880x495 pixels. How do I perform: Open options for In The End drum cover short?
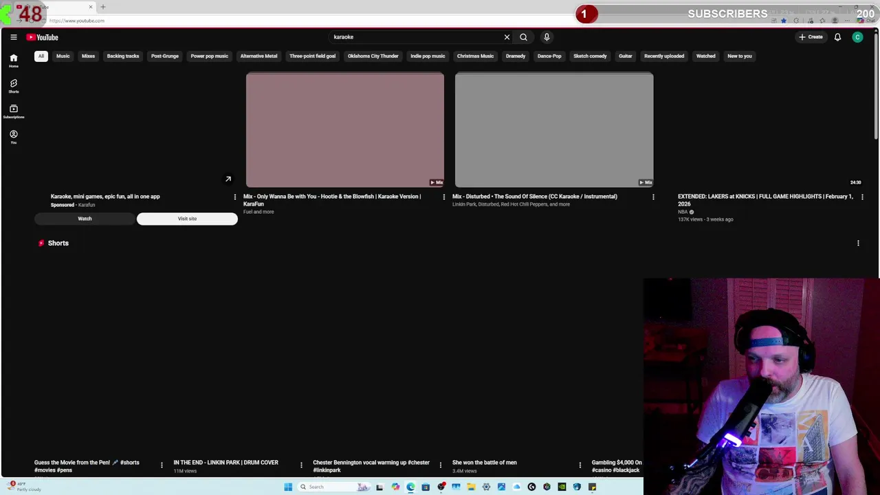click(x=300, y=465)
